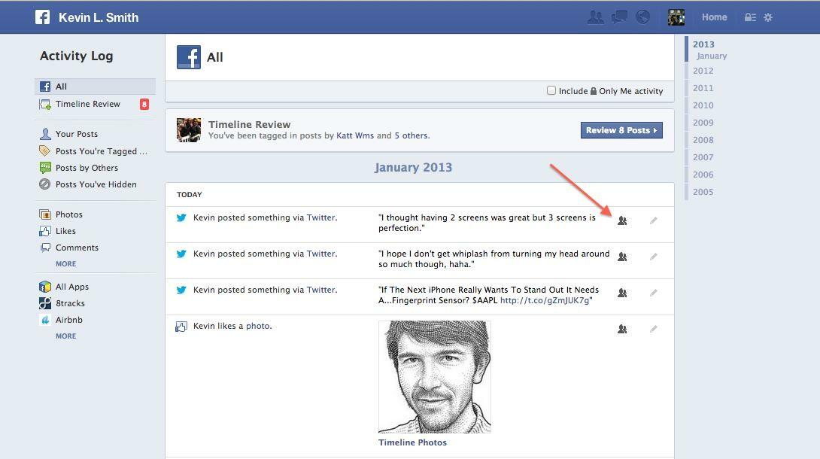The width and height of the screenshot is (820, 459).
Task: Click pencil edit icon for iPhone tweet
Action: [x=653, y=293]
